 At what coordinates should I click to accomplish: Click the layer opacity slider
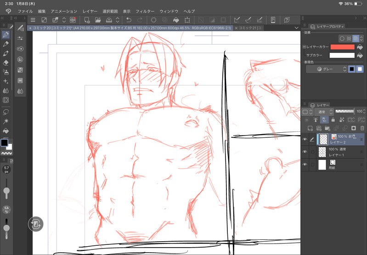(345, 111)
